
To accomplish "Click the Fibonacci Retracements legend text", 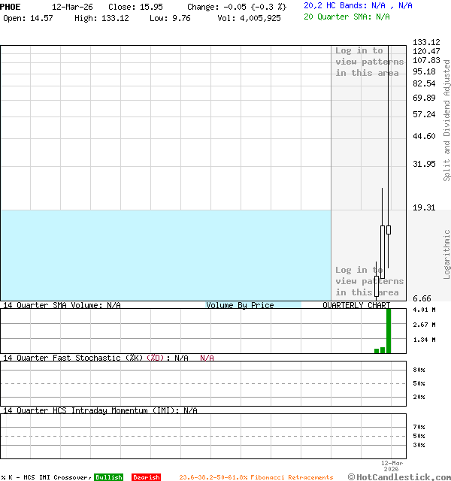I will coord(256,477).
